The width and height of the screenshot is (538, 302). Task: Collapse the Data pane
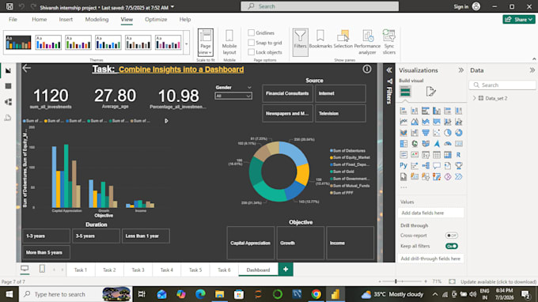(x=532, y=70)
